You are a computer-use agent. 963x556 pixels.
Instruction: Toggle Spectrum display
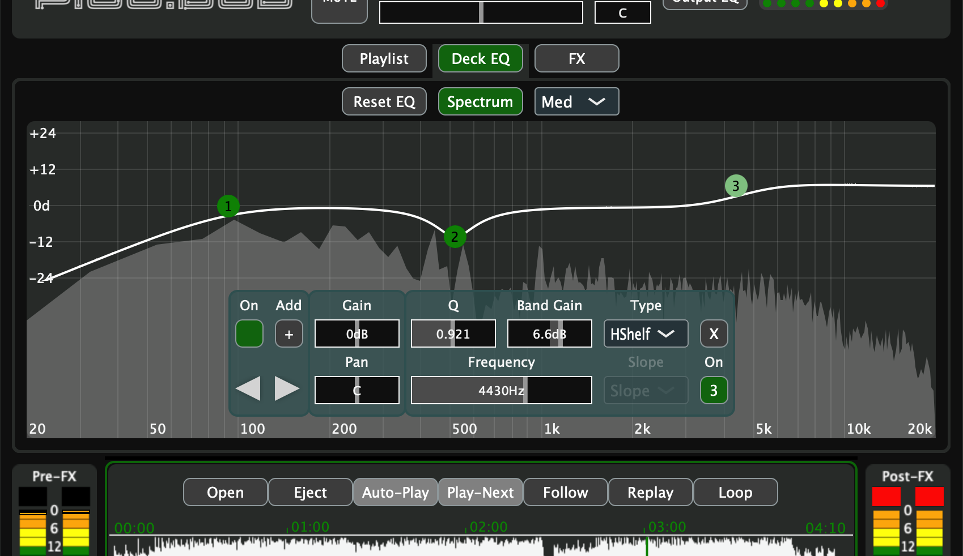click(x=481, y=101)
